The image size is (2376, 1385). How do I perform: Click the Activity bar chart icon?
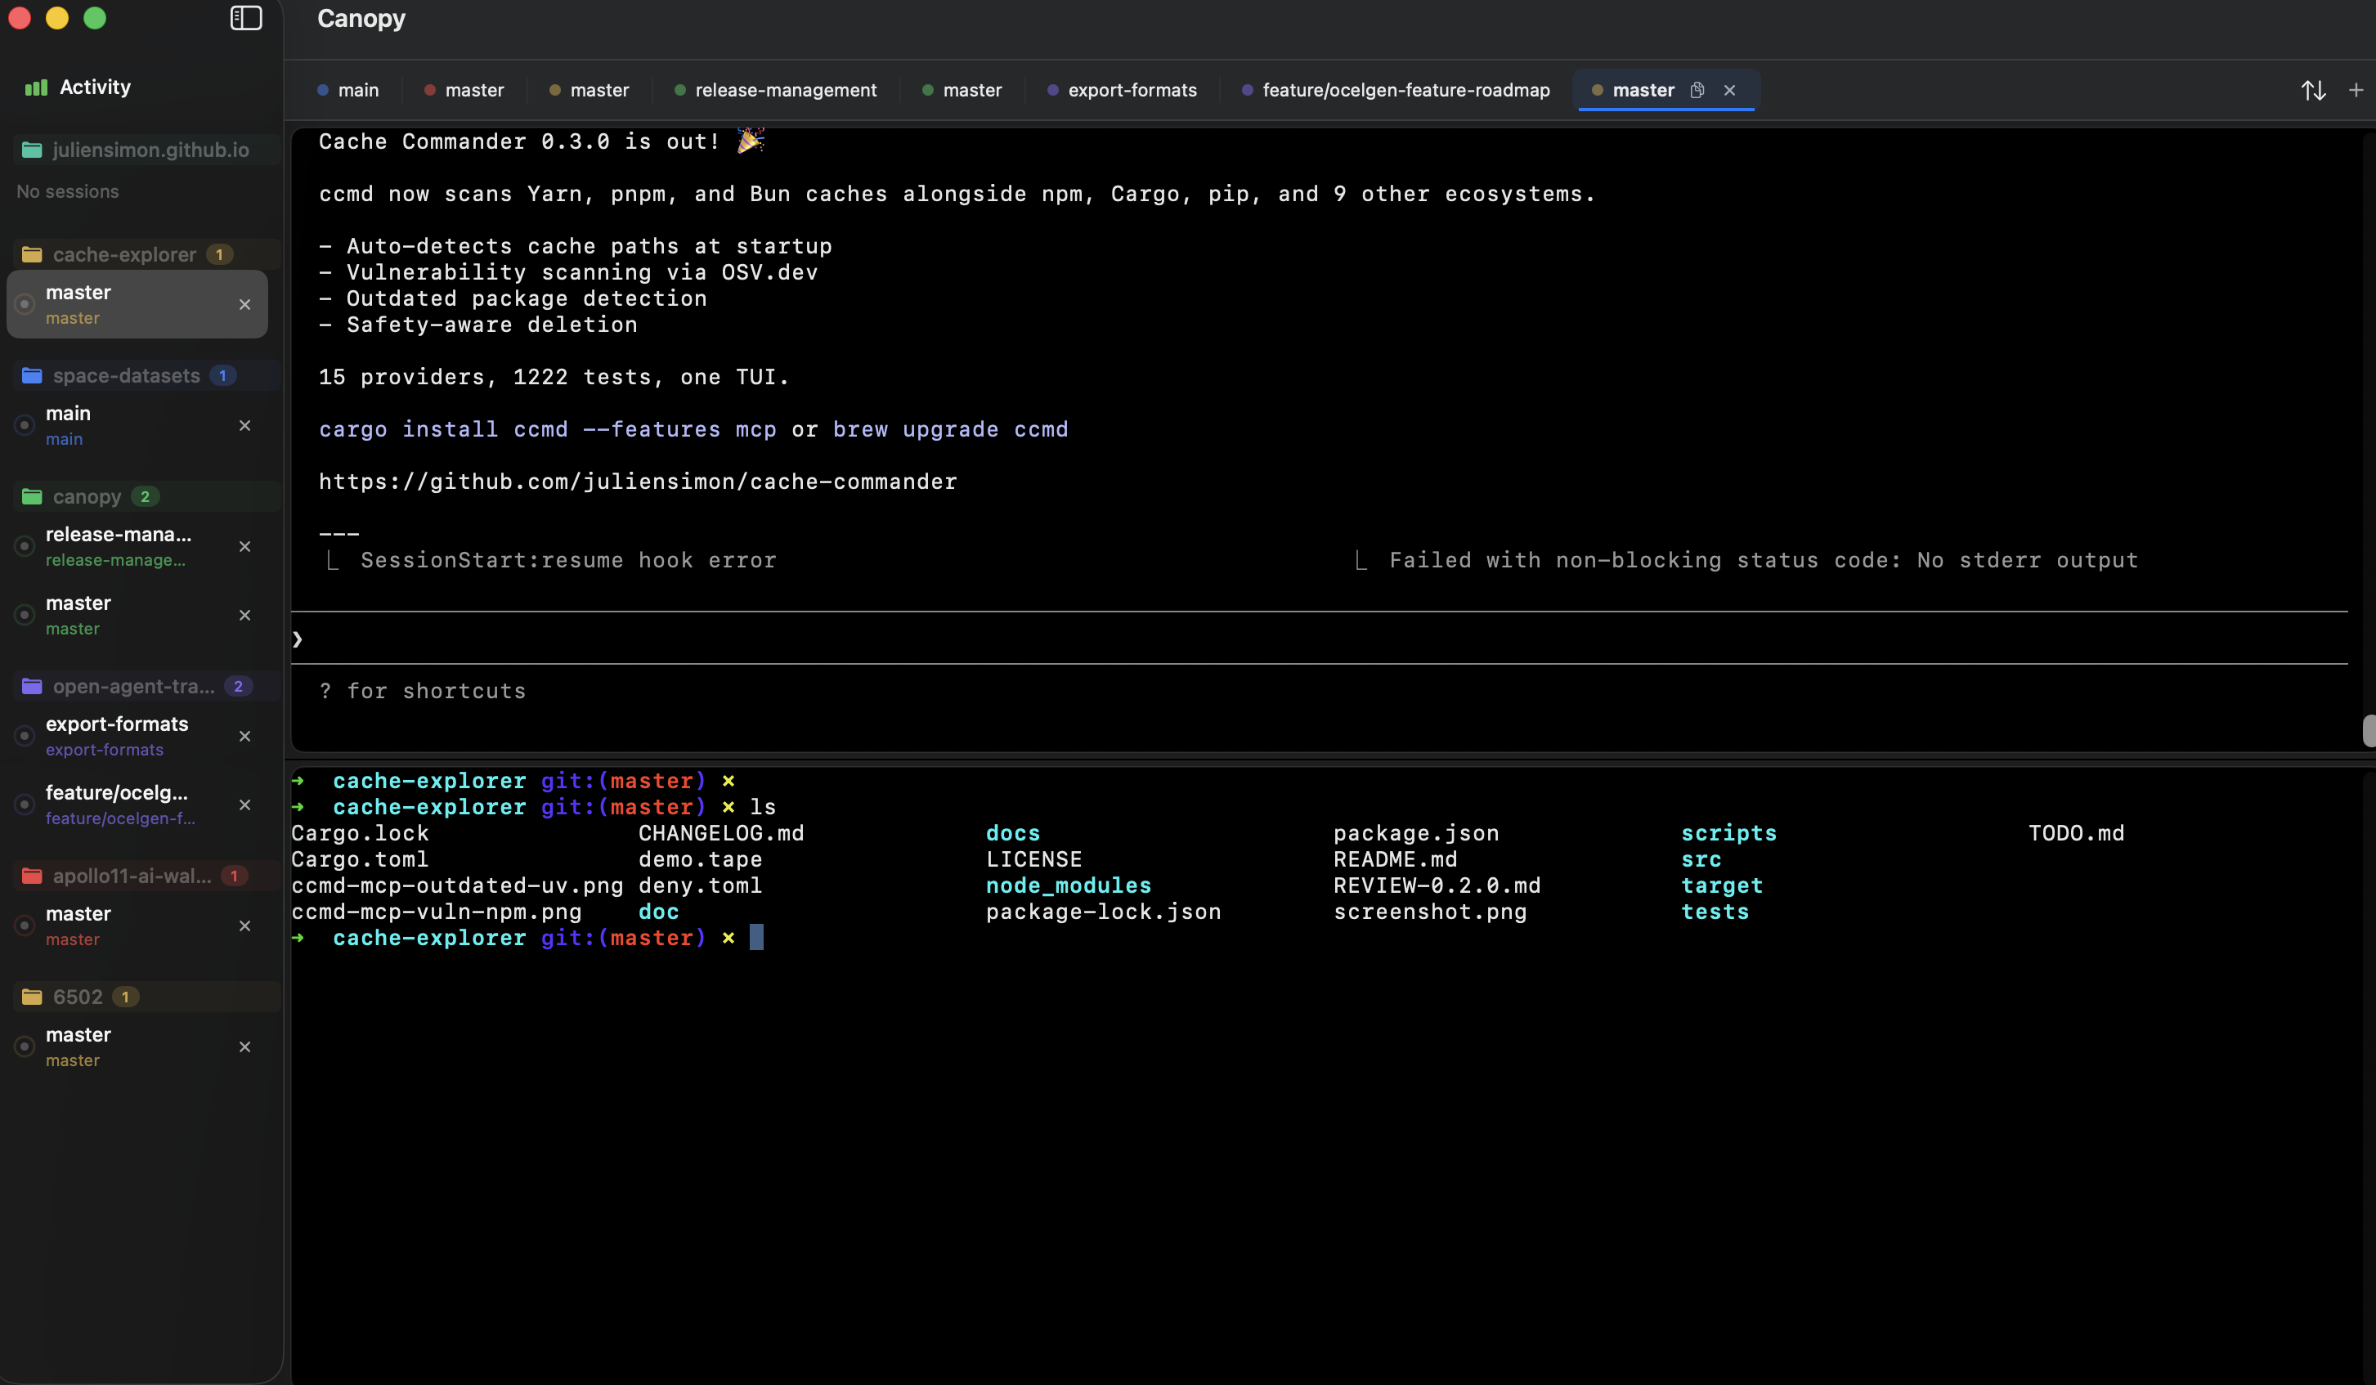pyautogui.click(x=36, y=87)
